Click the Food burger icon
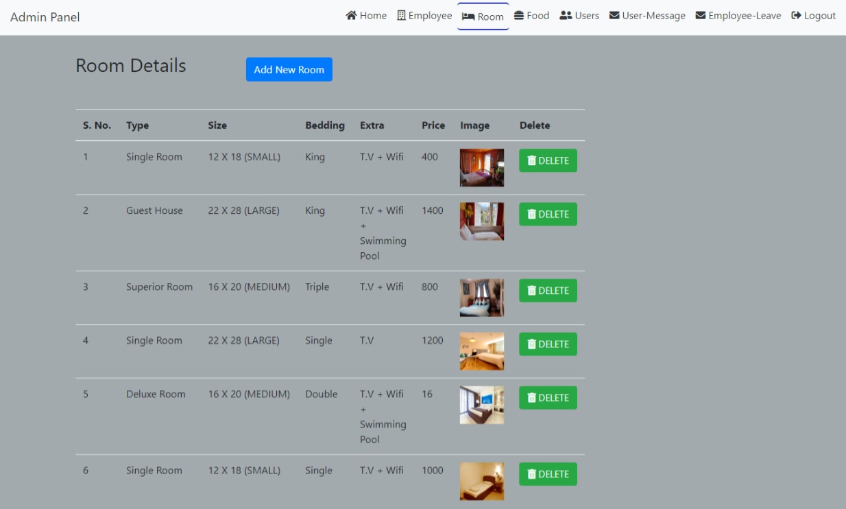Viewport: 846px width, 509px height. click(x=519, y=15)
